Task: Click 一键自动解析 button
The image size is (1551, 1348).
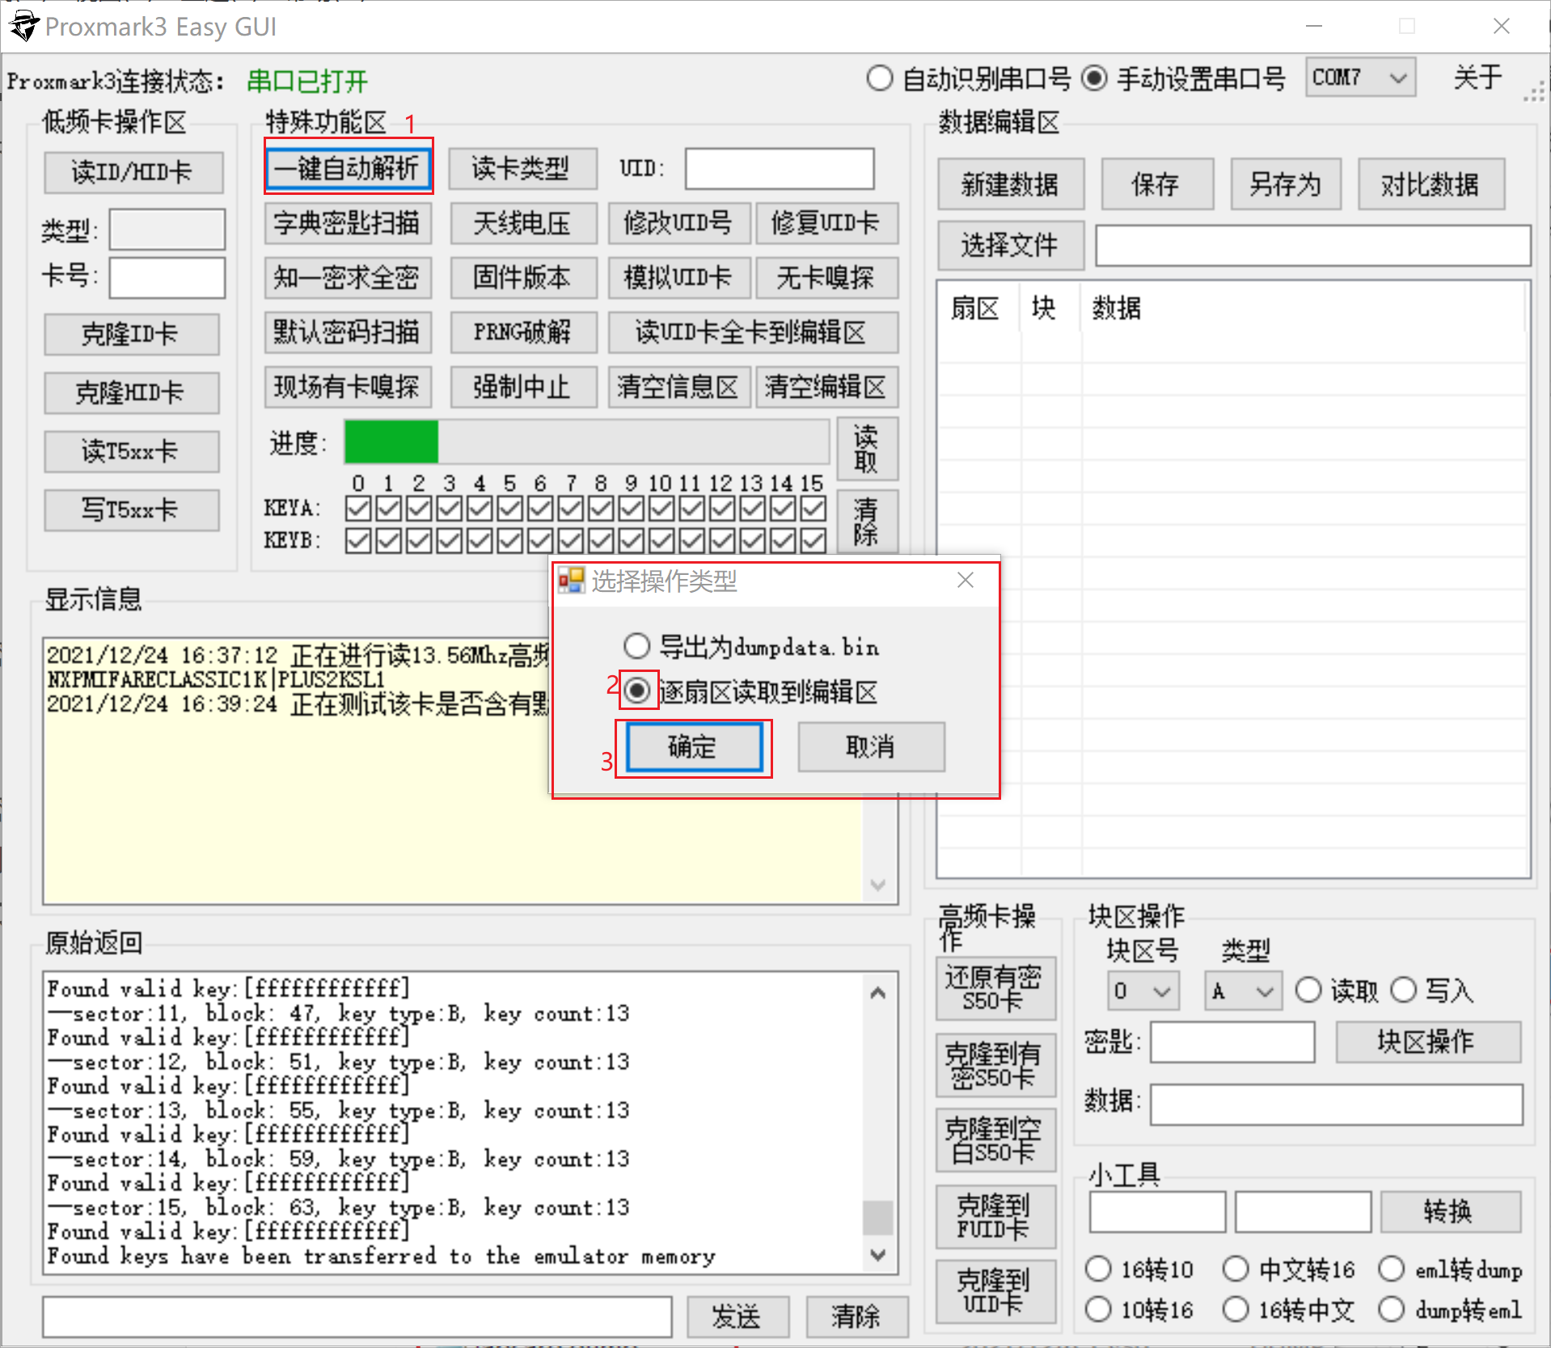Action: click(x=348, y=168)
